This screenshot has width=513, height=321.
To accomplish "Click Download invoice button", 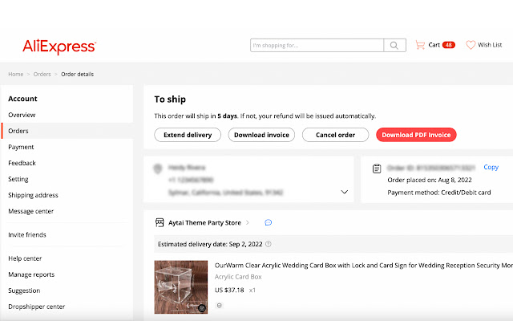I will click(x=261, y=135).
